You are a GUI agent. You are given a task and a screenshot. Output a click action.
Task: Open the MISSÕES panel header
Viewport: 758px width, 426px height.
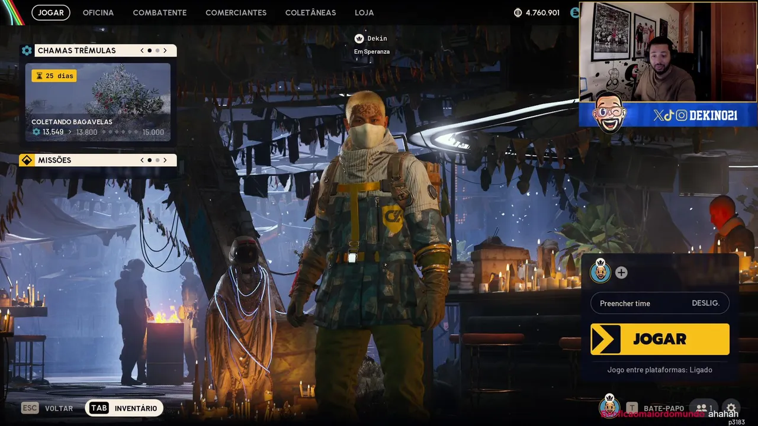(98, 160)
